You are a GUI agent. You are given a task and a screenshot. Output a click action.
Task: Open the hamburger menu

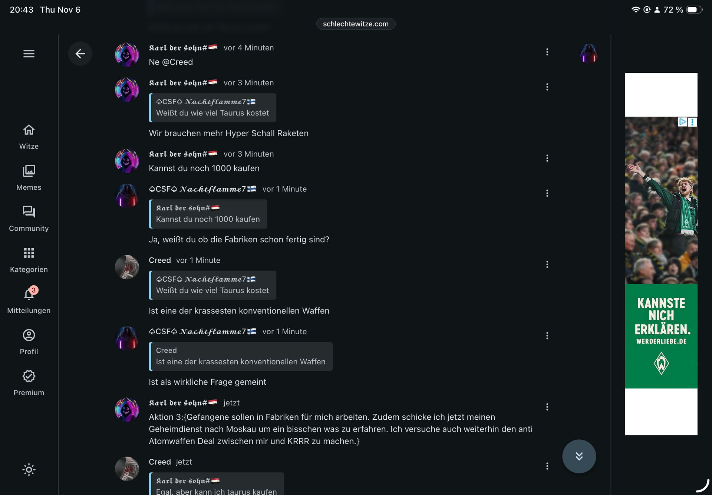pos(29,54)
